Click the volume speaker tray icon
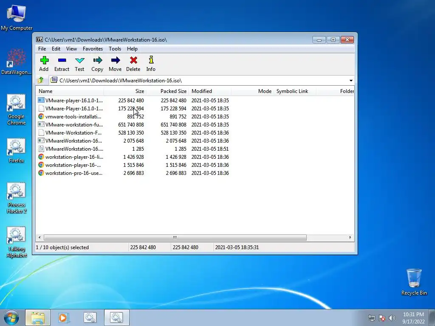Screen dimensions: 435x326 pos(392,318)
